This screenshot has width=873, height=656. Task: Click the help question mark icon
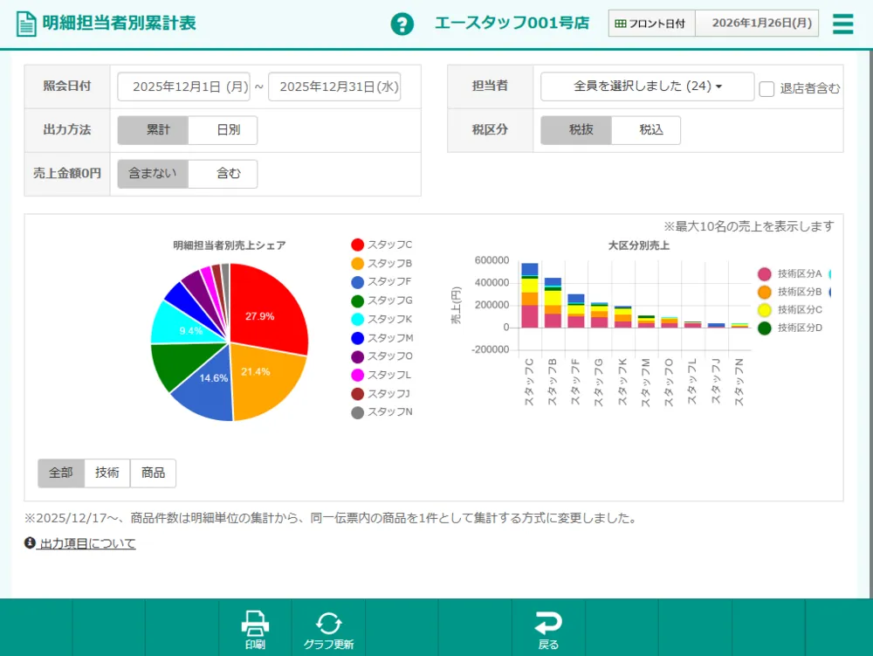(402, 24)
